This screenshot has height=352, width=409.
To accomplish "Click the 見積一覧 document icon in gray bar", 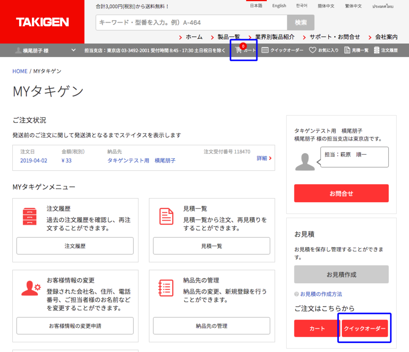I will [347, 50].
